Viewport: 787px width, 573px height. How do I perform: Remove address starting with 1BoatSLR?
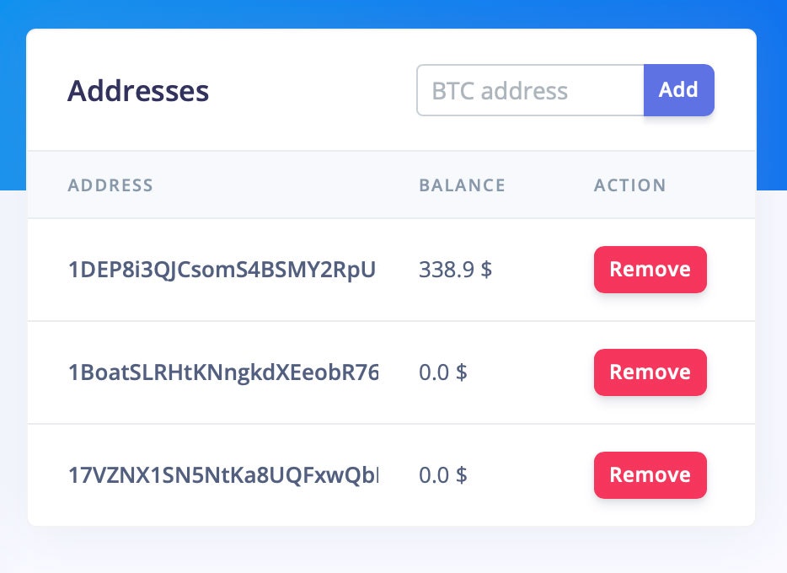[x=650, y=372]
